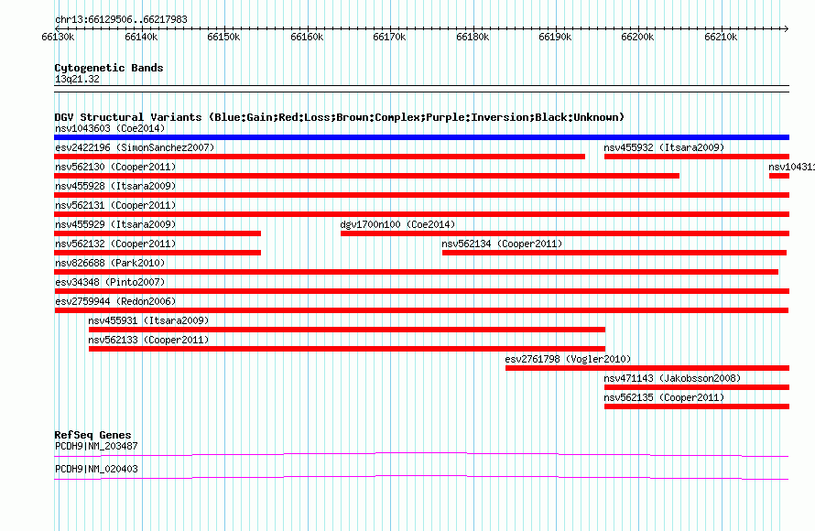The image size is (815, 531).
Task: Click the red nsv562135 variant bar
Action: (697, 406)
